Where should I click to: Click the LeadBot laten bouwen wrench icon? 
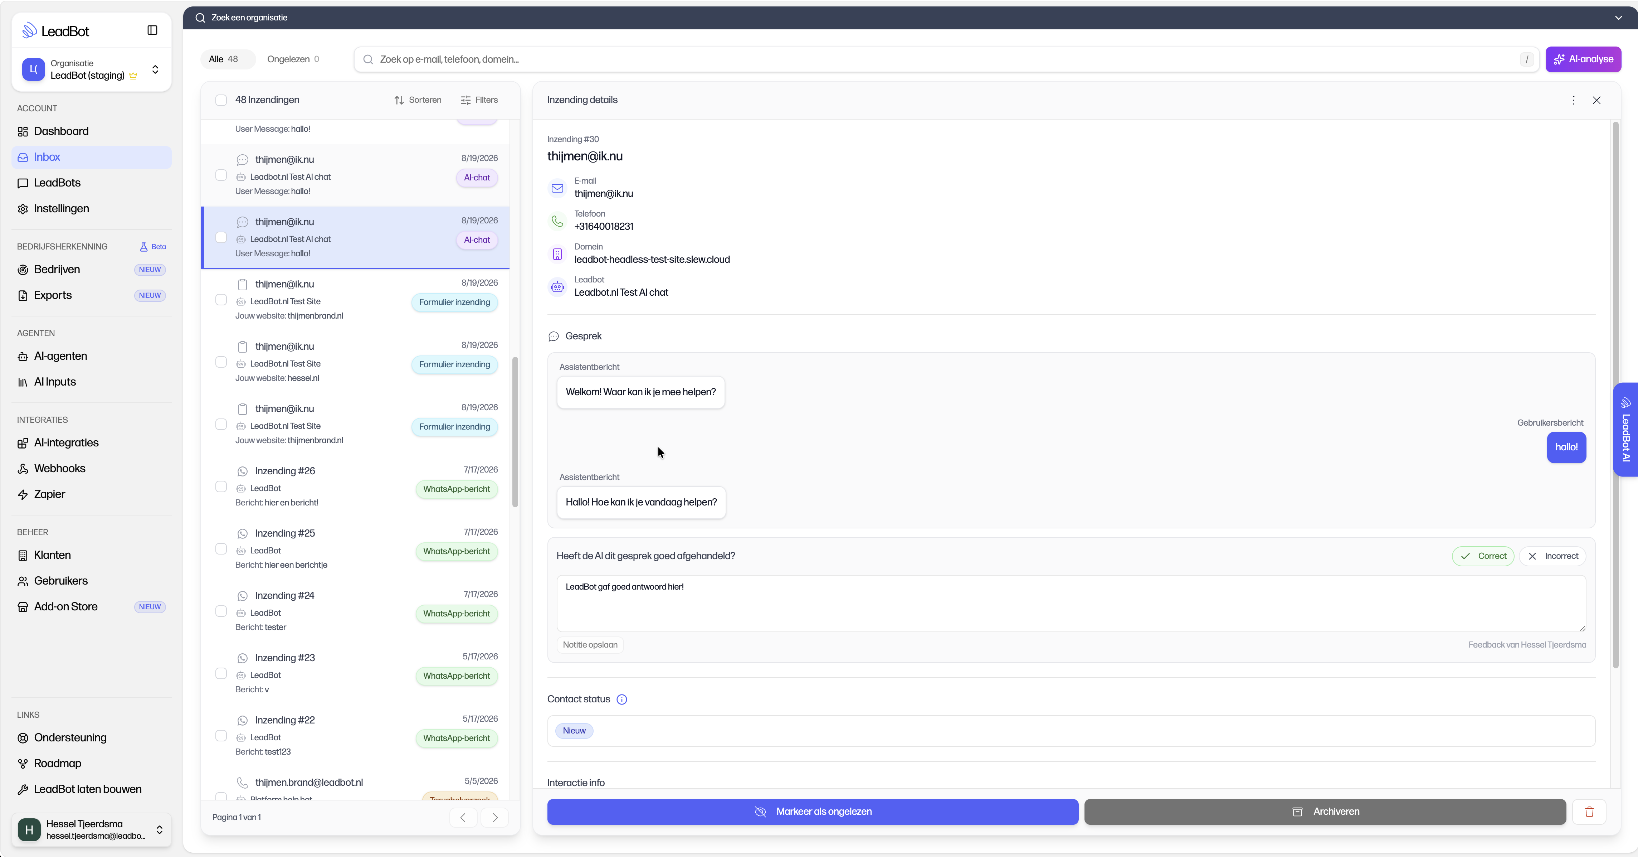click(23, 790)
